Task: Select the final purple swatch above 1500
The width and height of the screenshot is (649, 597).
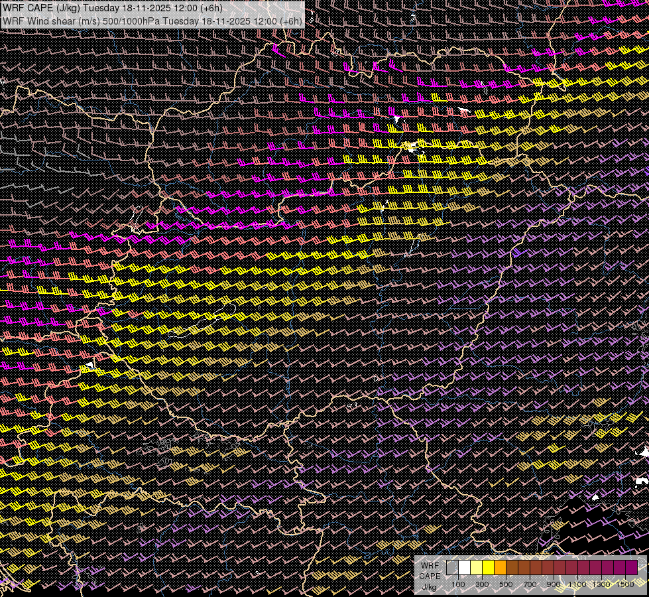Action: [632, 568]
